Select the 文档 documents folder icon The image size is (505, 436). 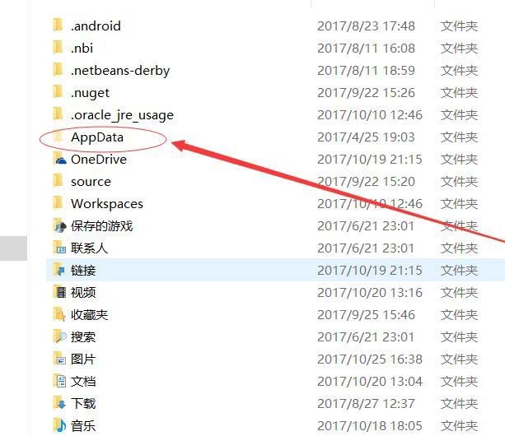click(x=59, y=381)
